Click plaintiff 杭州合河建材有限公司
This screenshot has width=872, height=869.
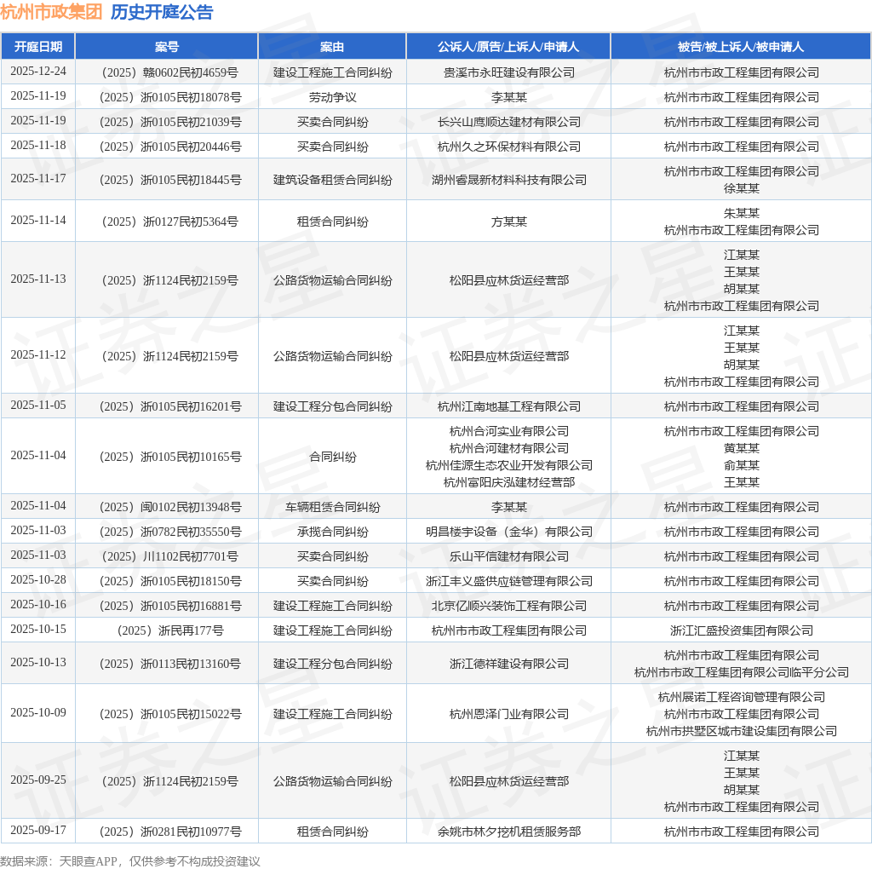click(509, 448)
